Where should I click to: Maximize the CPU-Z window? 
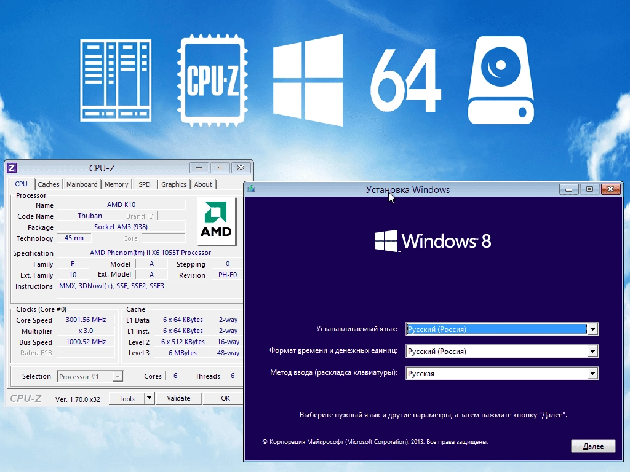click(220, 168)
